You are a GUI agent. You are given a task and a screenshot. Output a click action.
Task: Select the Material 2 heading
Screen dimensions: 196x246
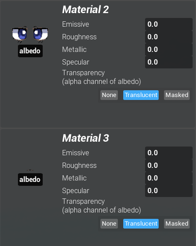coord(85,10)
